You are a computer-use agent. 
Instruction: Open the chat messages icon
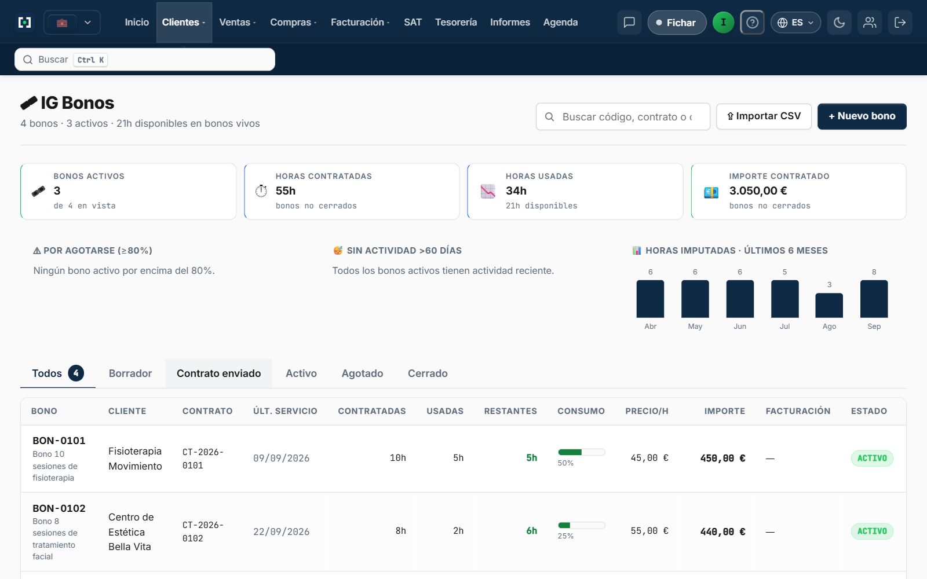629,23
